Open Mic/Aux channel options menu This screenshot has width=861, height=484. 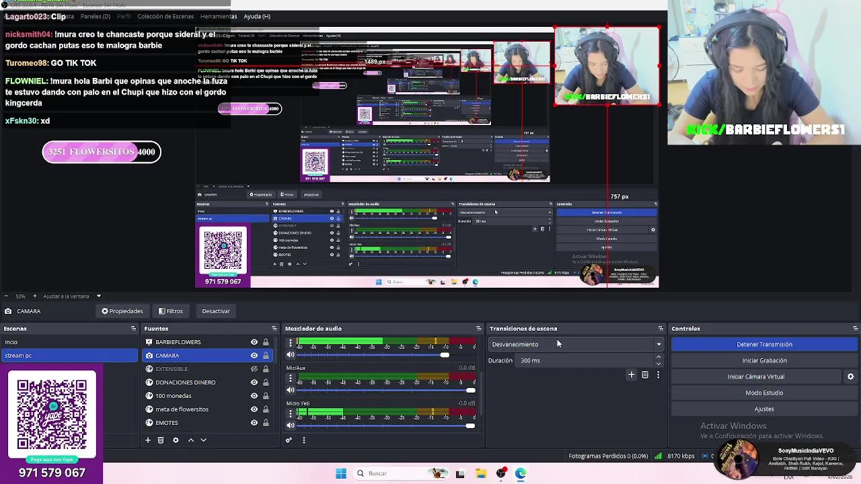(291, 378)
